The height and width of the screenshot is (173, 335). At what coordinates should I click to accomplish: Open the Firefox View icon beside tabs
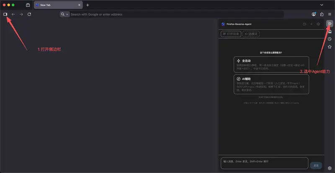click(28, 5)
